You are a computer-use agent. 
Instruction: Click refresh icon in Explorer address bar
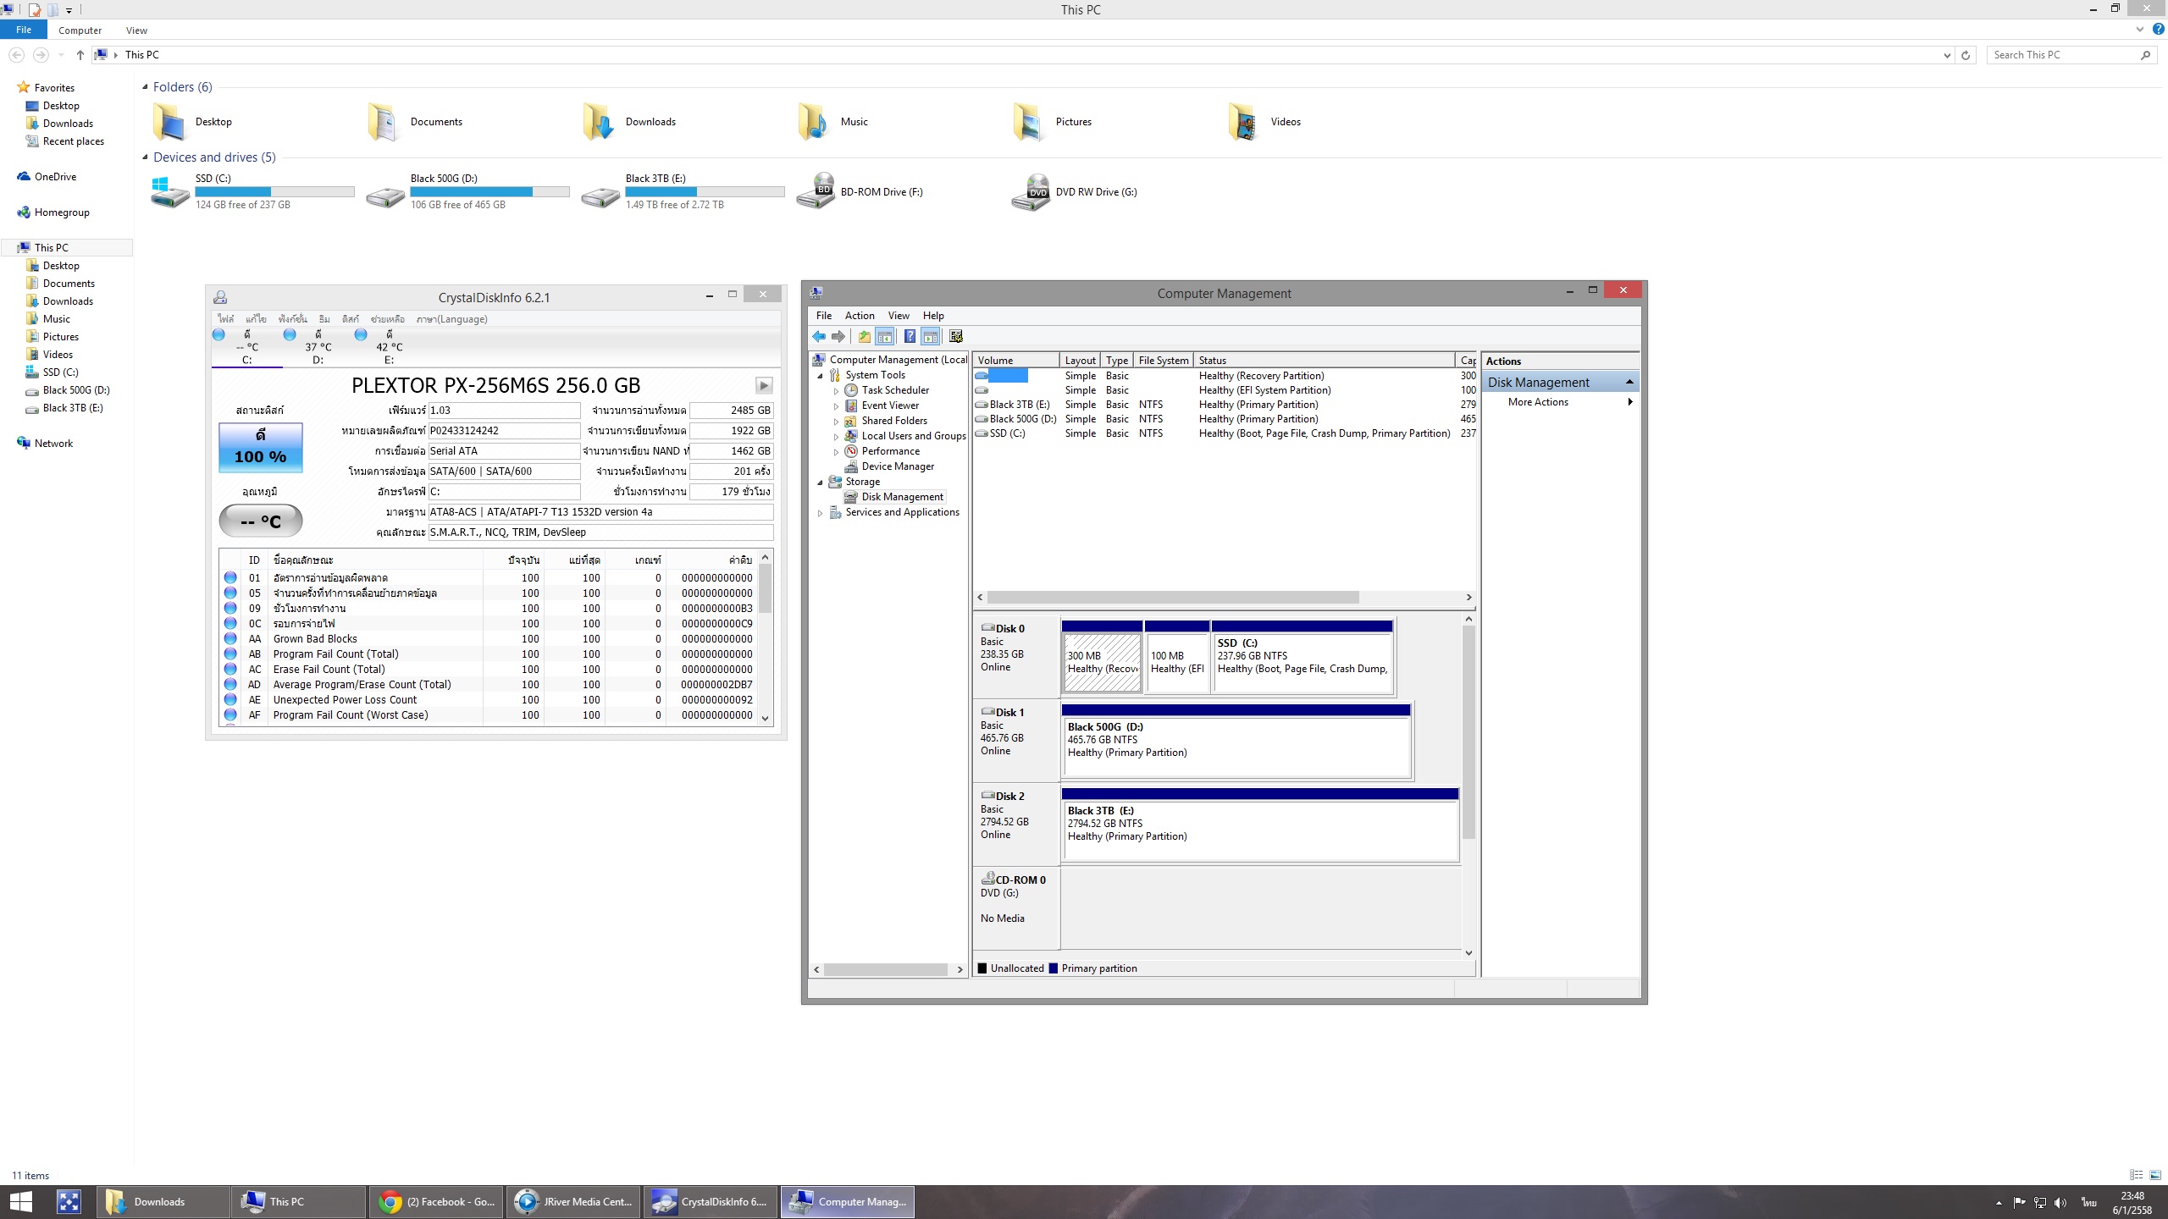1966,55
